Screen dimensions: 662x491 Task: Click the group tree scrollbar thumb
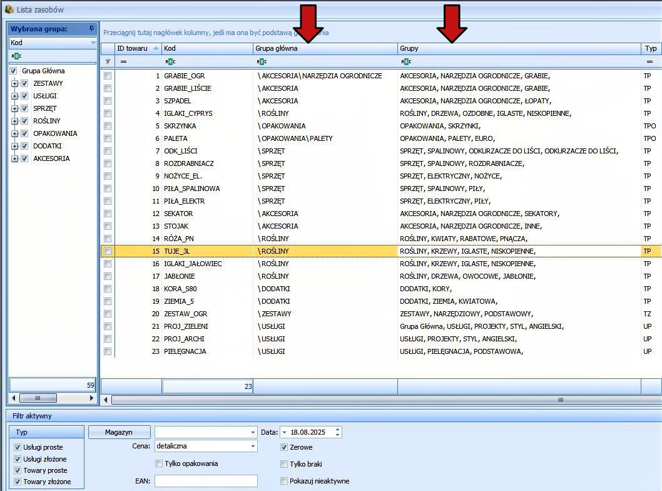(x=38, y=398)
